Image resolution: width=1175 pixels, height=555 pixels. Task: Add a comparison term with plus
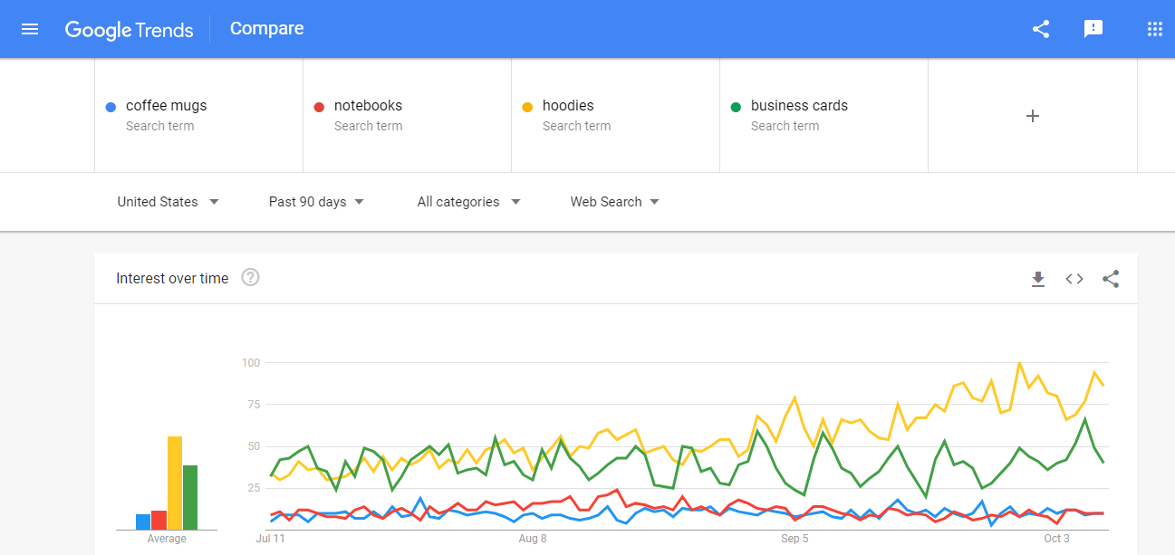click(1032, 116)
